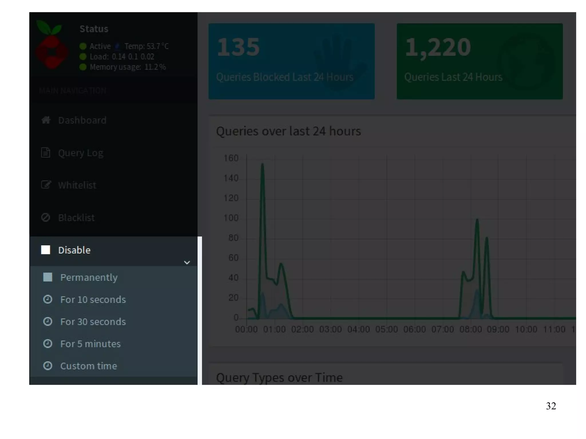The image size is (586, 439).
Task: Click the square icon beside Permanently
Action: [x=47, y=277]
